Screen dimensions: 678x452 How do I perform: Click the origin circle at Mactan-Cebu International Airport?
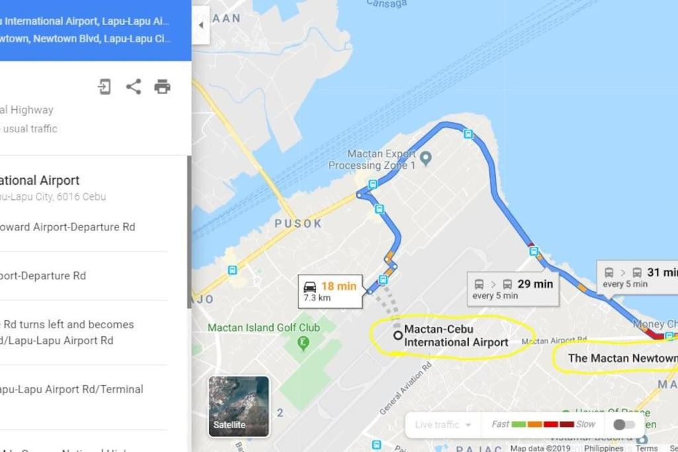point(398,336)
